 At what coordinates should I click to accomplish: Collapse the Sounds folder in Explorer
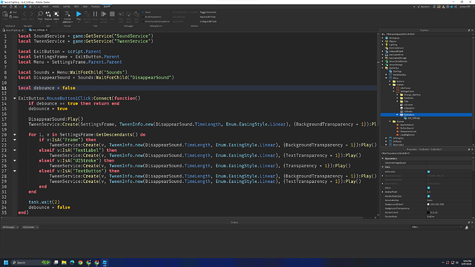click(390, 121)
